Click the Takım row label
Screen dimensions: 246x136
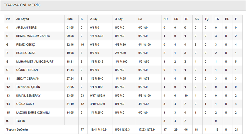(x=20, y=121)
